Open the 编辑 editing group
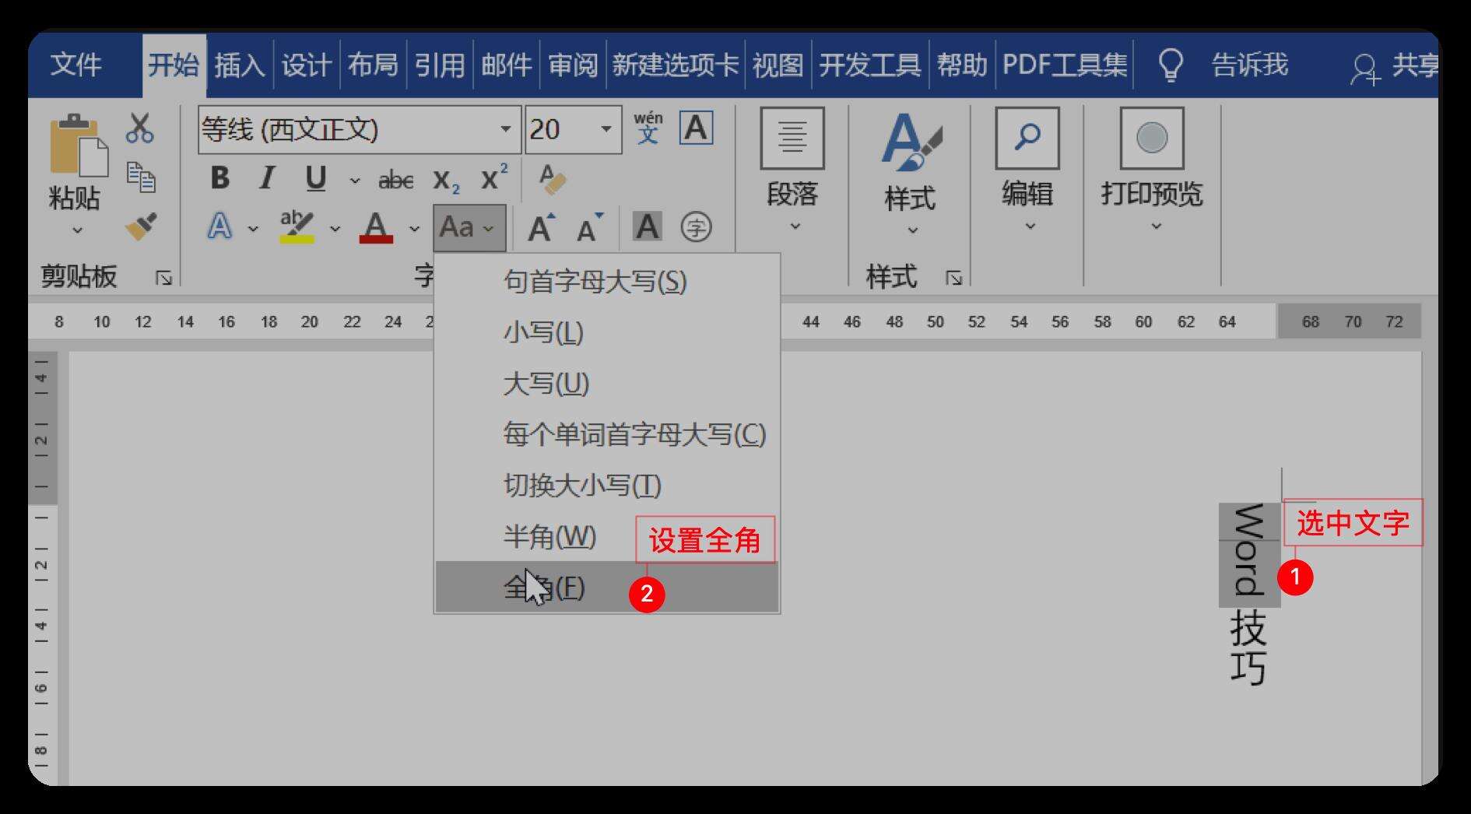The width and height of the screenshot is (1471, 814). 1027,171
